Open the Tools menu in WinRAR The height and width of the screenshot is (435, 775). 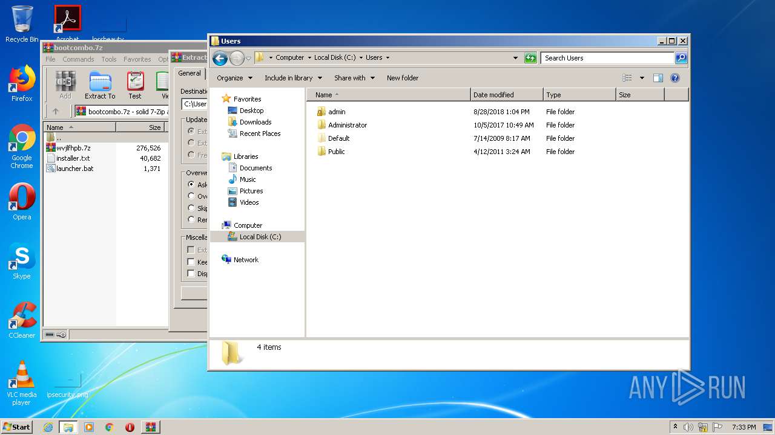[109, 59]
